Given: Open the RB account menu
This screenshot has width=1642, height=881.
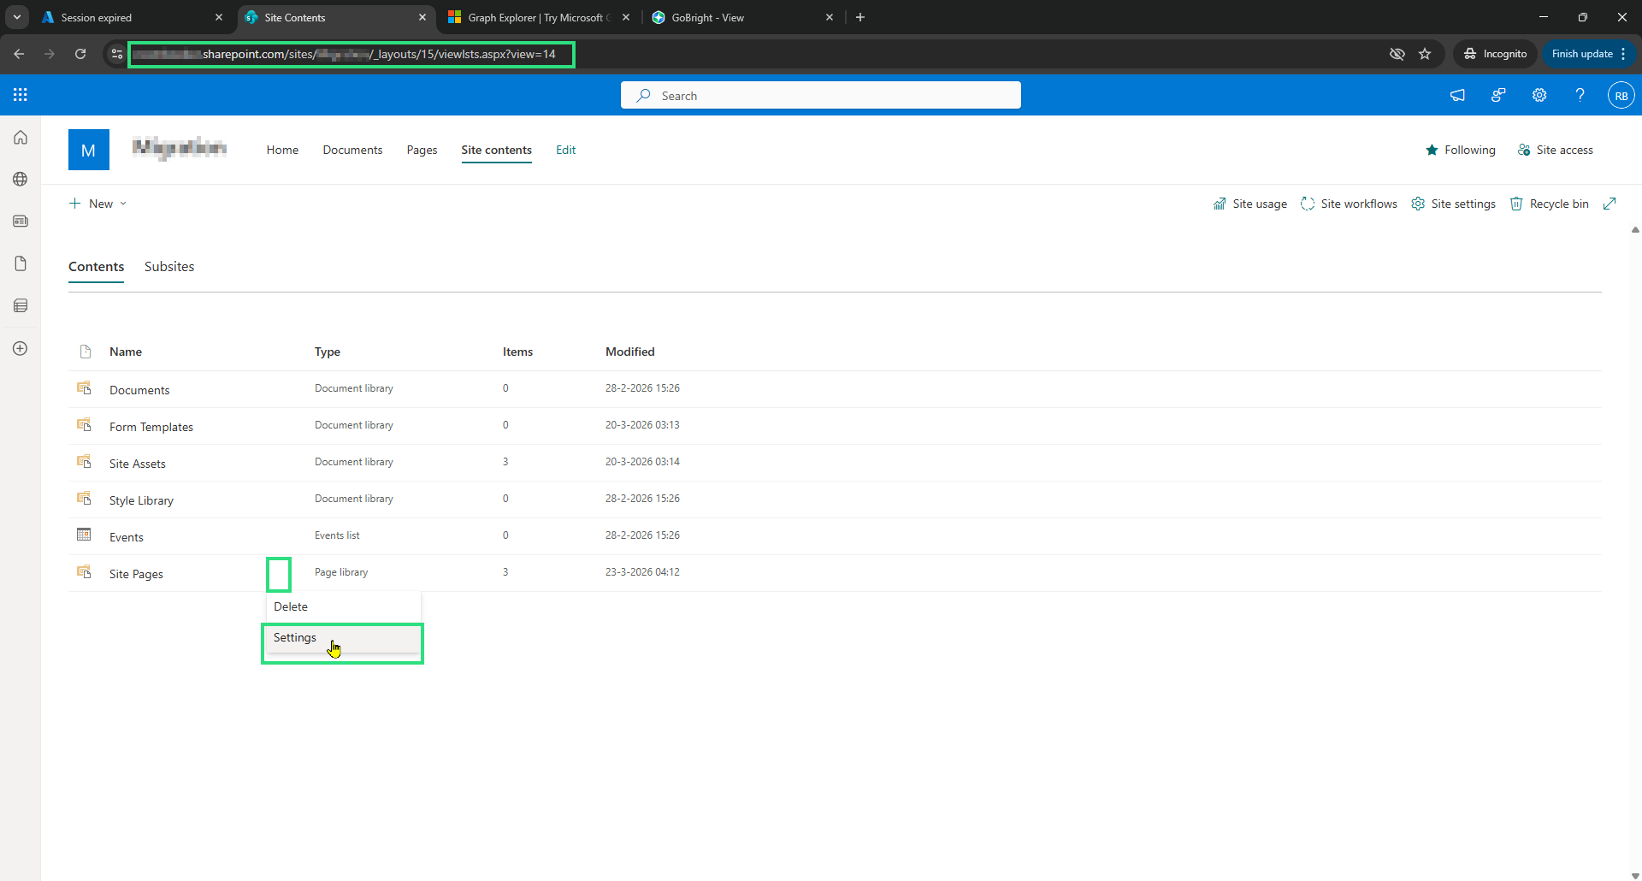Looking at the screenshot, I should click(x=1621, y=95).
